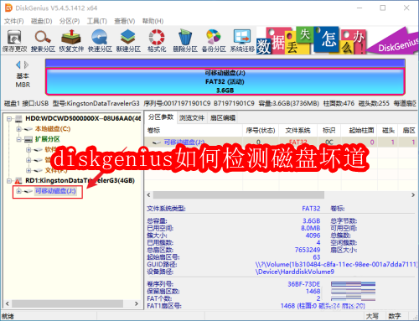This screenshot has width=419, height=321.
Task: Open the Partition (分区) menu
Action: tap(70, 21)
